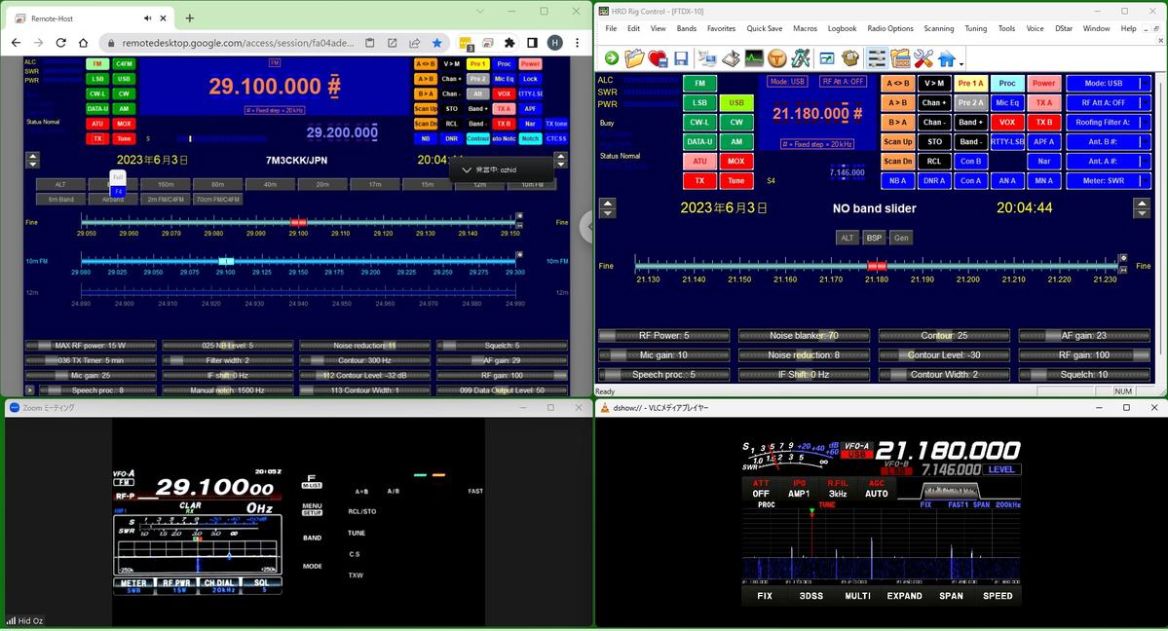Click the orange round T icon in HRD toolbar

click(777, 58)
